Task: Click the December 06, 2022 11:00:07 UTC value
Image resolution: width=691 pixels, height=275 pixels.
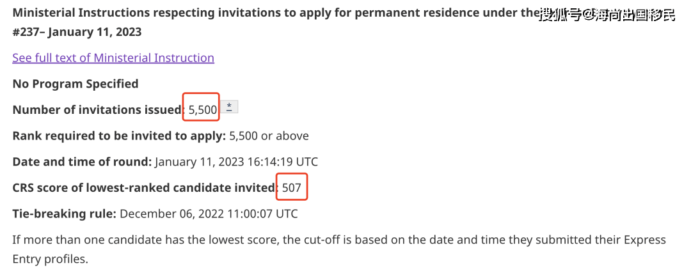Action: pyautogui.click(x=209, y=214)
